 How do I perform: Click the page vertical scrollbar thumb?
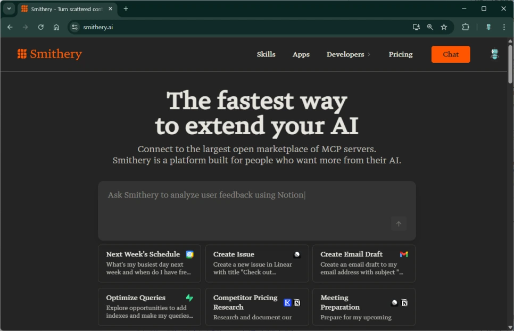tap(510, 64)
